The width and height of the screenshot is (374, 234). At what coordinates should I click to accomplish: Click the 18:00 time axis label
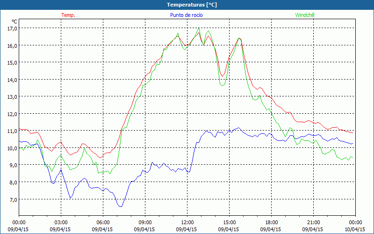pos(272,223)
